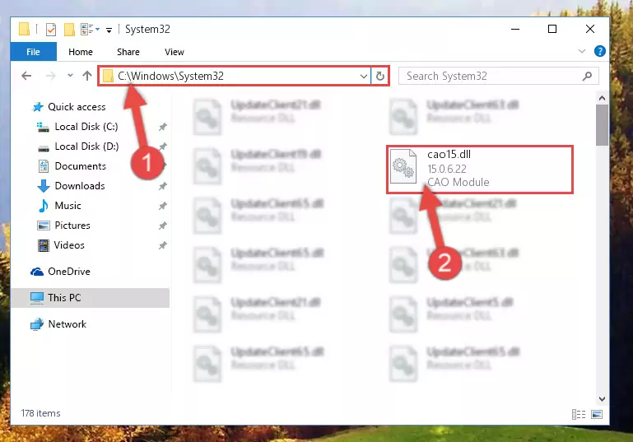Click the vertical scrollbar thumb

click(602, 125)
